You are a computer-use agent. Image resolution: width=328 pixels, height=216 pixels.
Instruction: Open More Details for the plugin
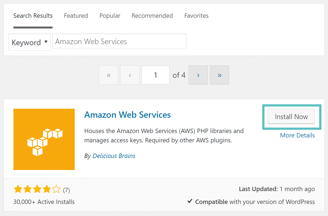pyautogui.click(x=297, y=135)
